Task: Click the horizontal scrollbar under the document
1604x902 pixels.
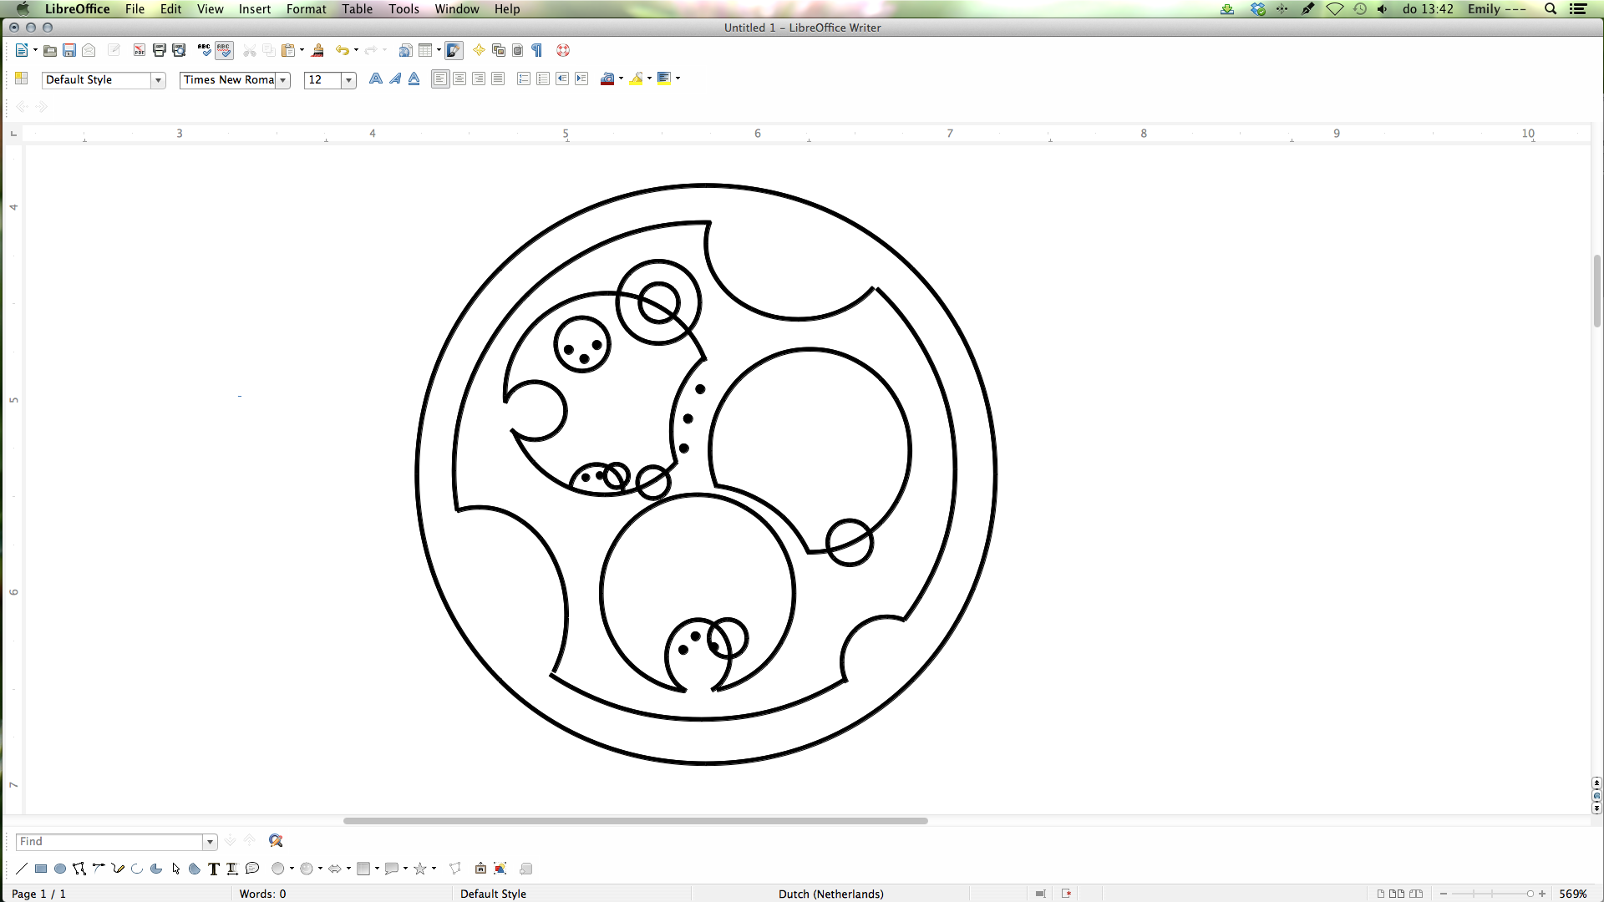Action: [x=635, y=821]
